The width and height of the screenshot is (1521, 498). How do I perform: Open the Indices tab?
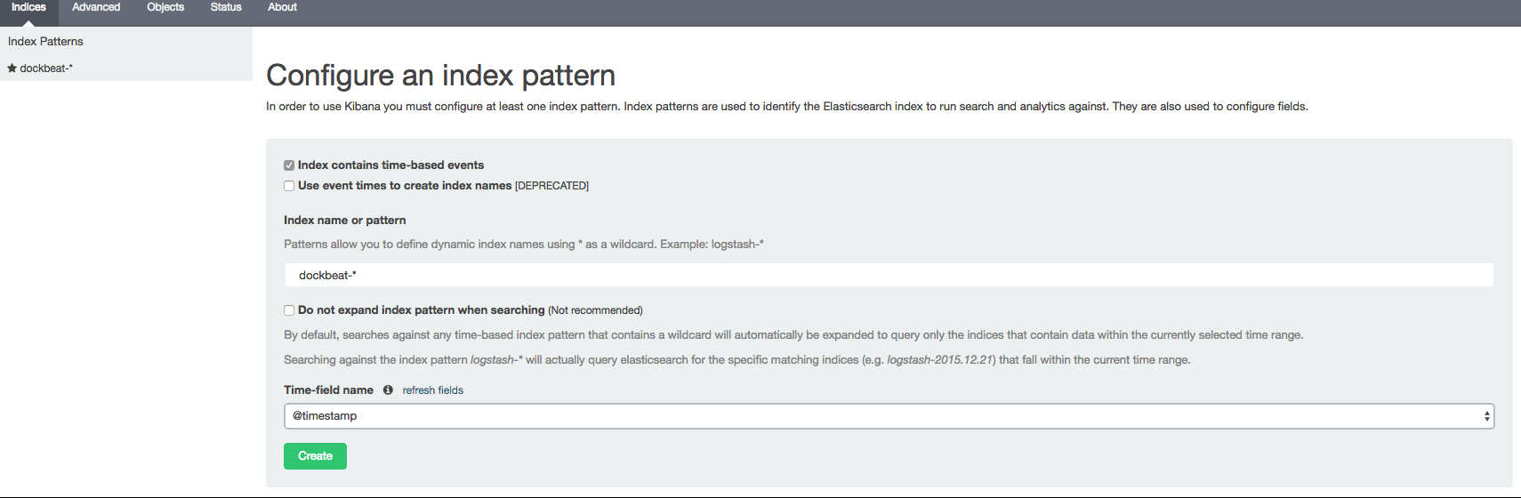28,7
